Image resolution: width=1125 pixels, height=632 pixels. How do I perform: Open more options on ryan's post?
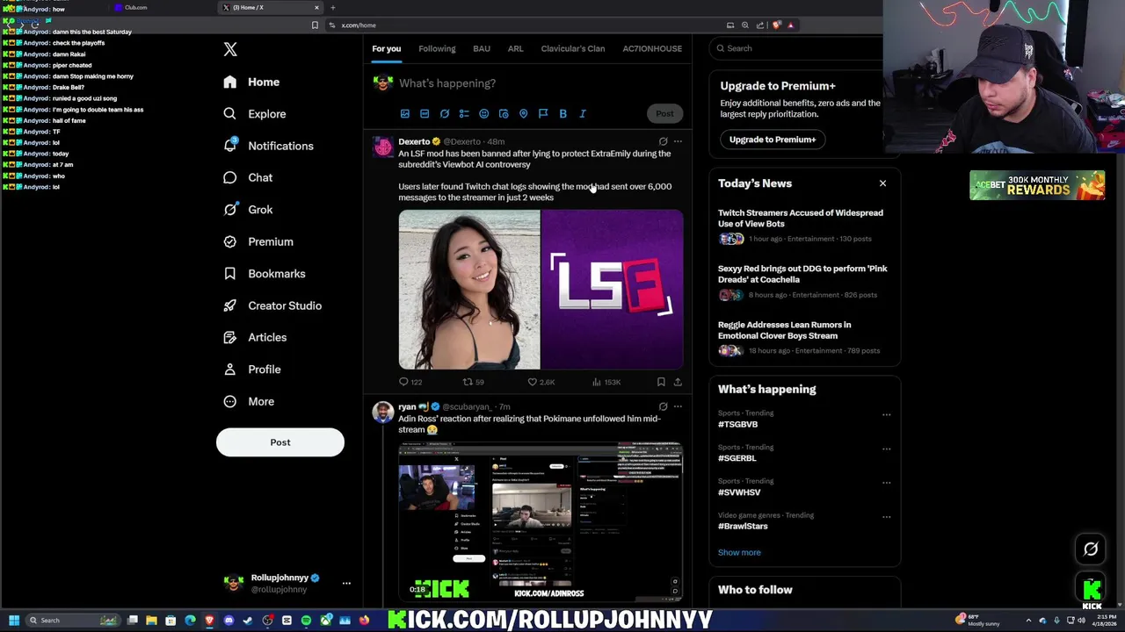[x=678, y=407]
